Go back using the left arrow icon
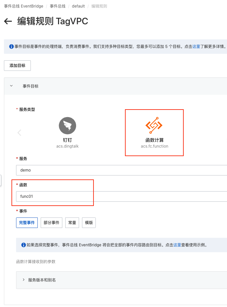This screenshot has width=227, height=307. pyautogui.click(x=8, y=21)
